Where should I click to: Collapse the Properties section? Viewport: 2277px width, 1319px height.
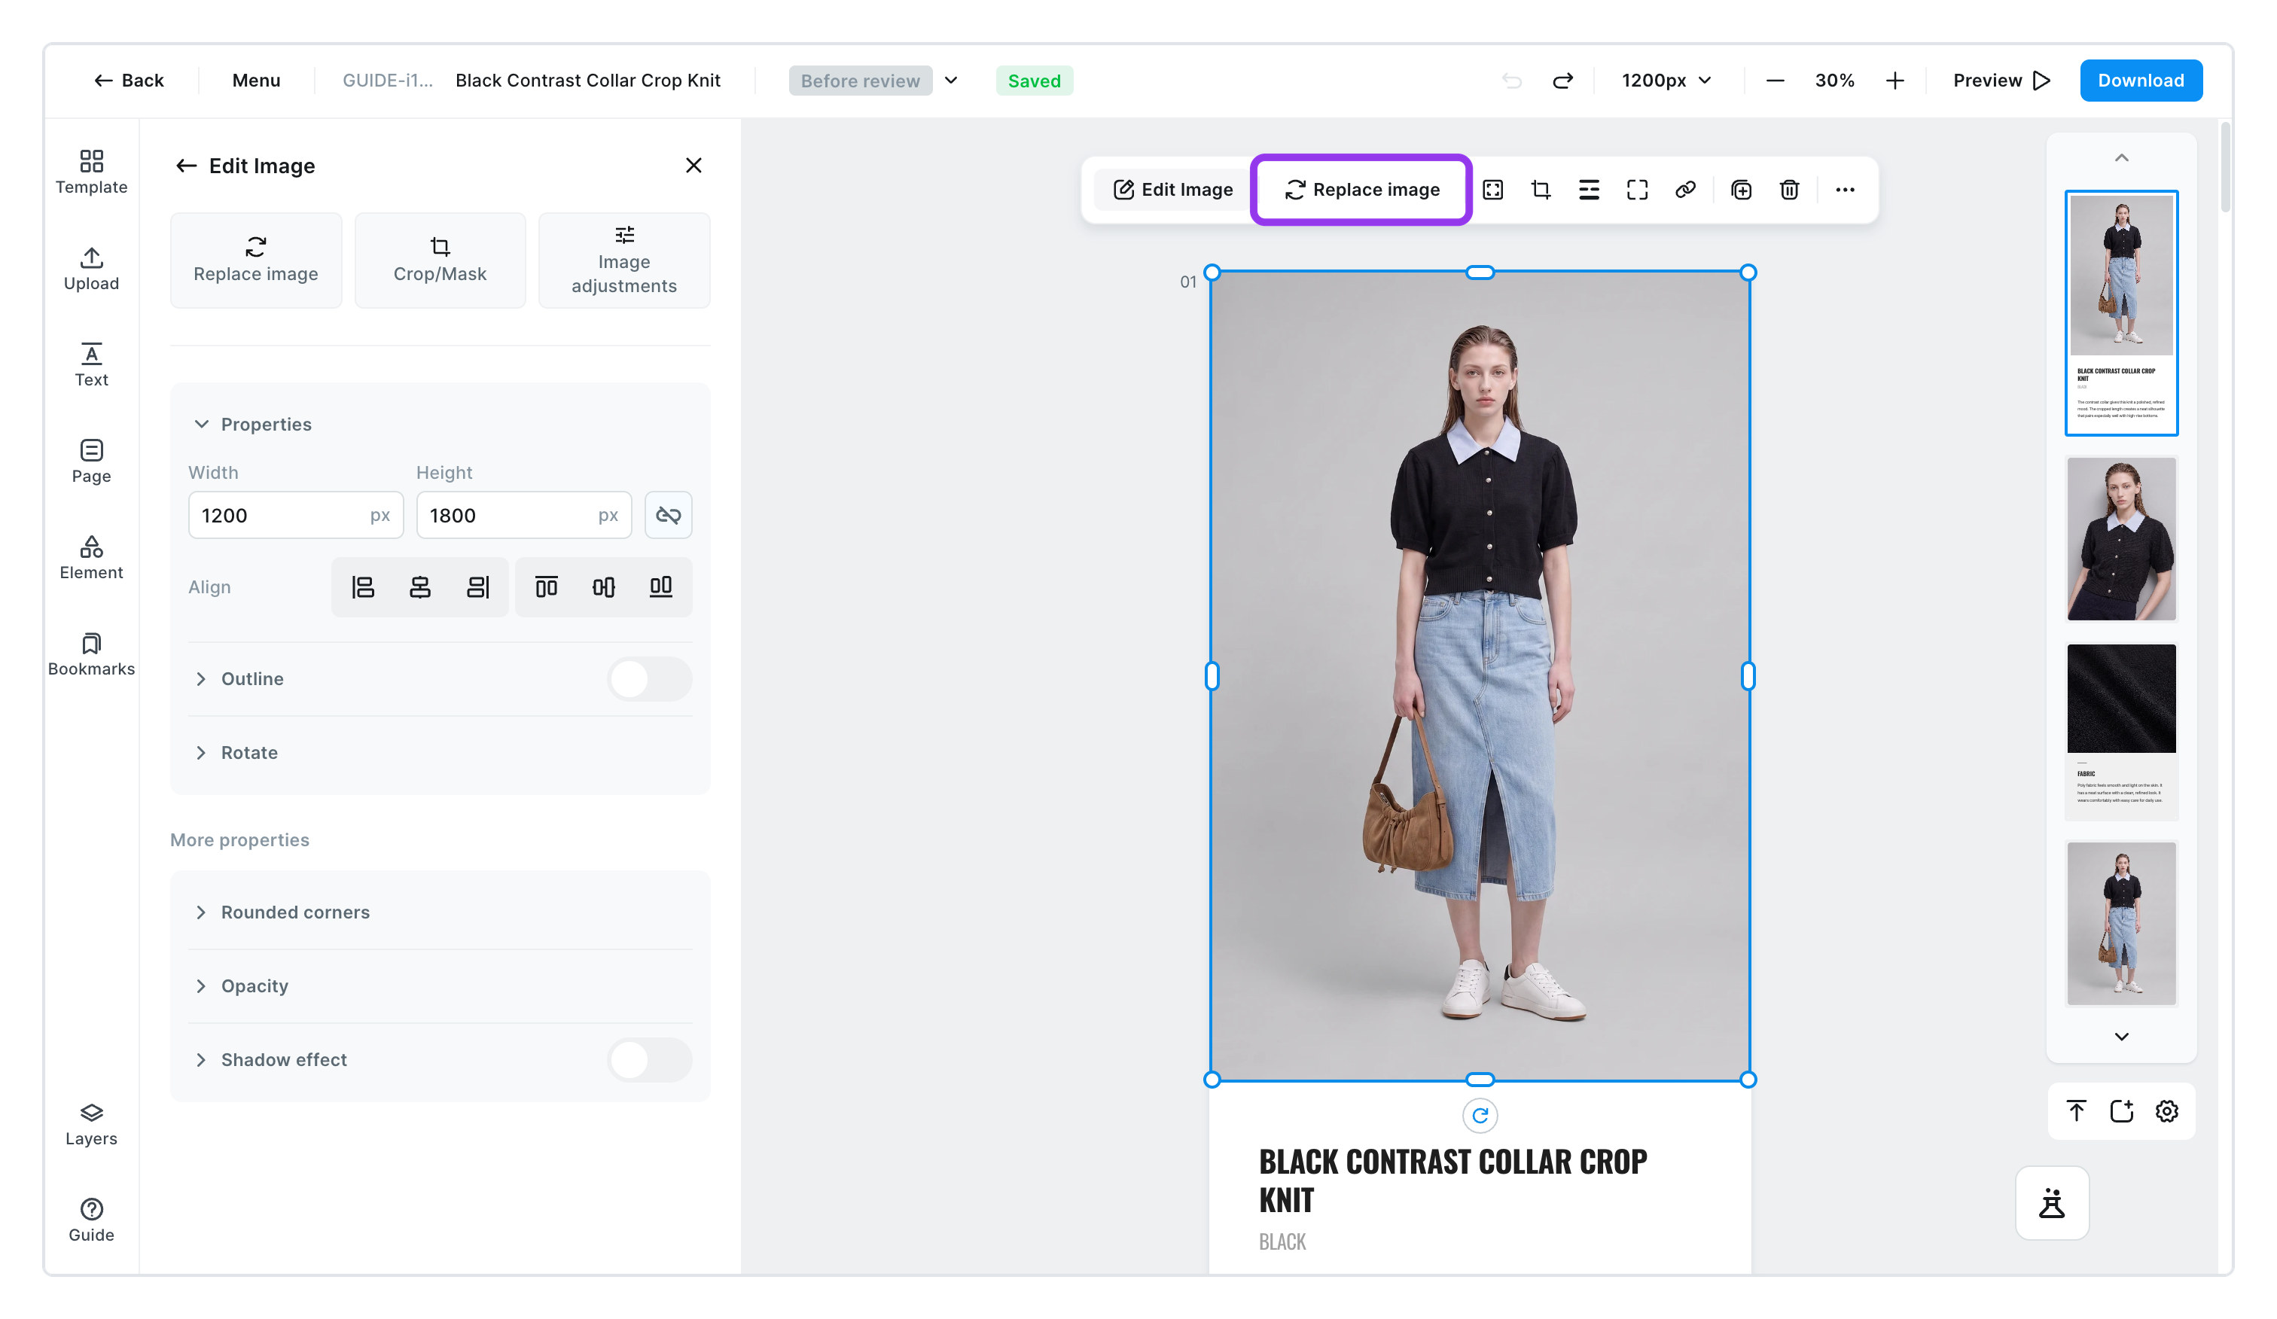coord(253,425)
